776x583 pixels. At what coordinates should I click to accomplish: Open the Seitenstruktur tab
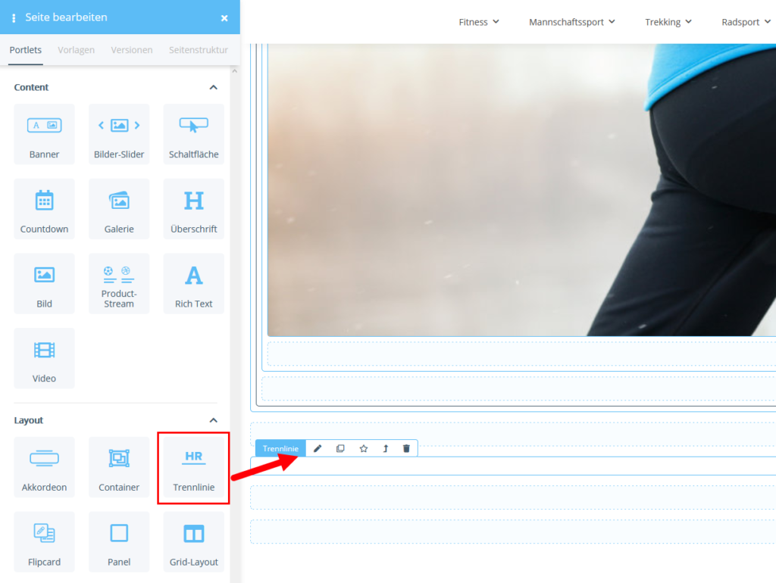click(x=199, y=50)
